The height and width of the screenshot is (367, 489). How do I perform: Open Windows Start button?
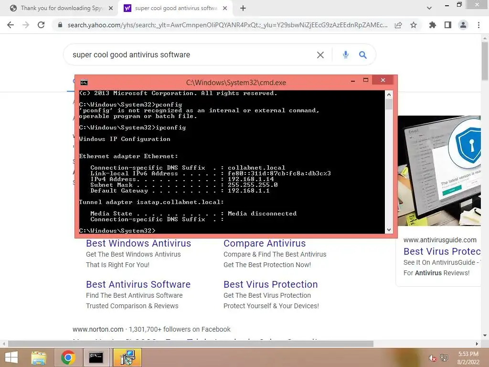[x=11, y=357]
